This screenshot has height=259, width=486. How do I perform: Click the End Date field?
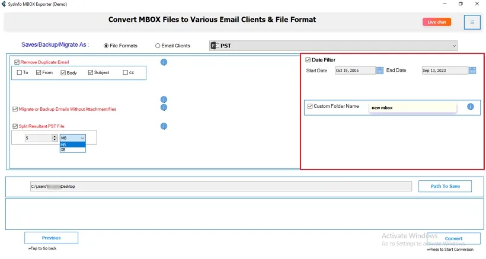pos(445,71)
